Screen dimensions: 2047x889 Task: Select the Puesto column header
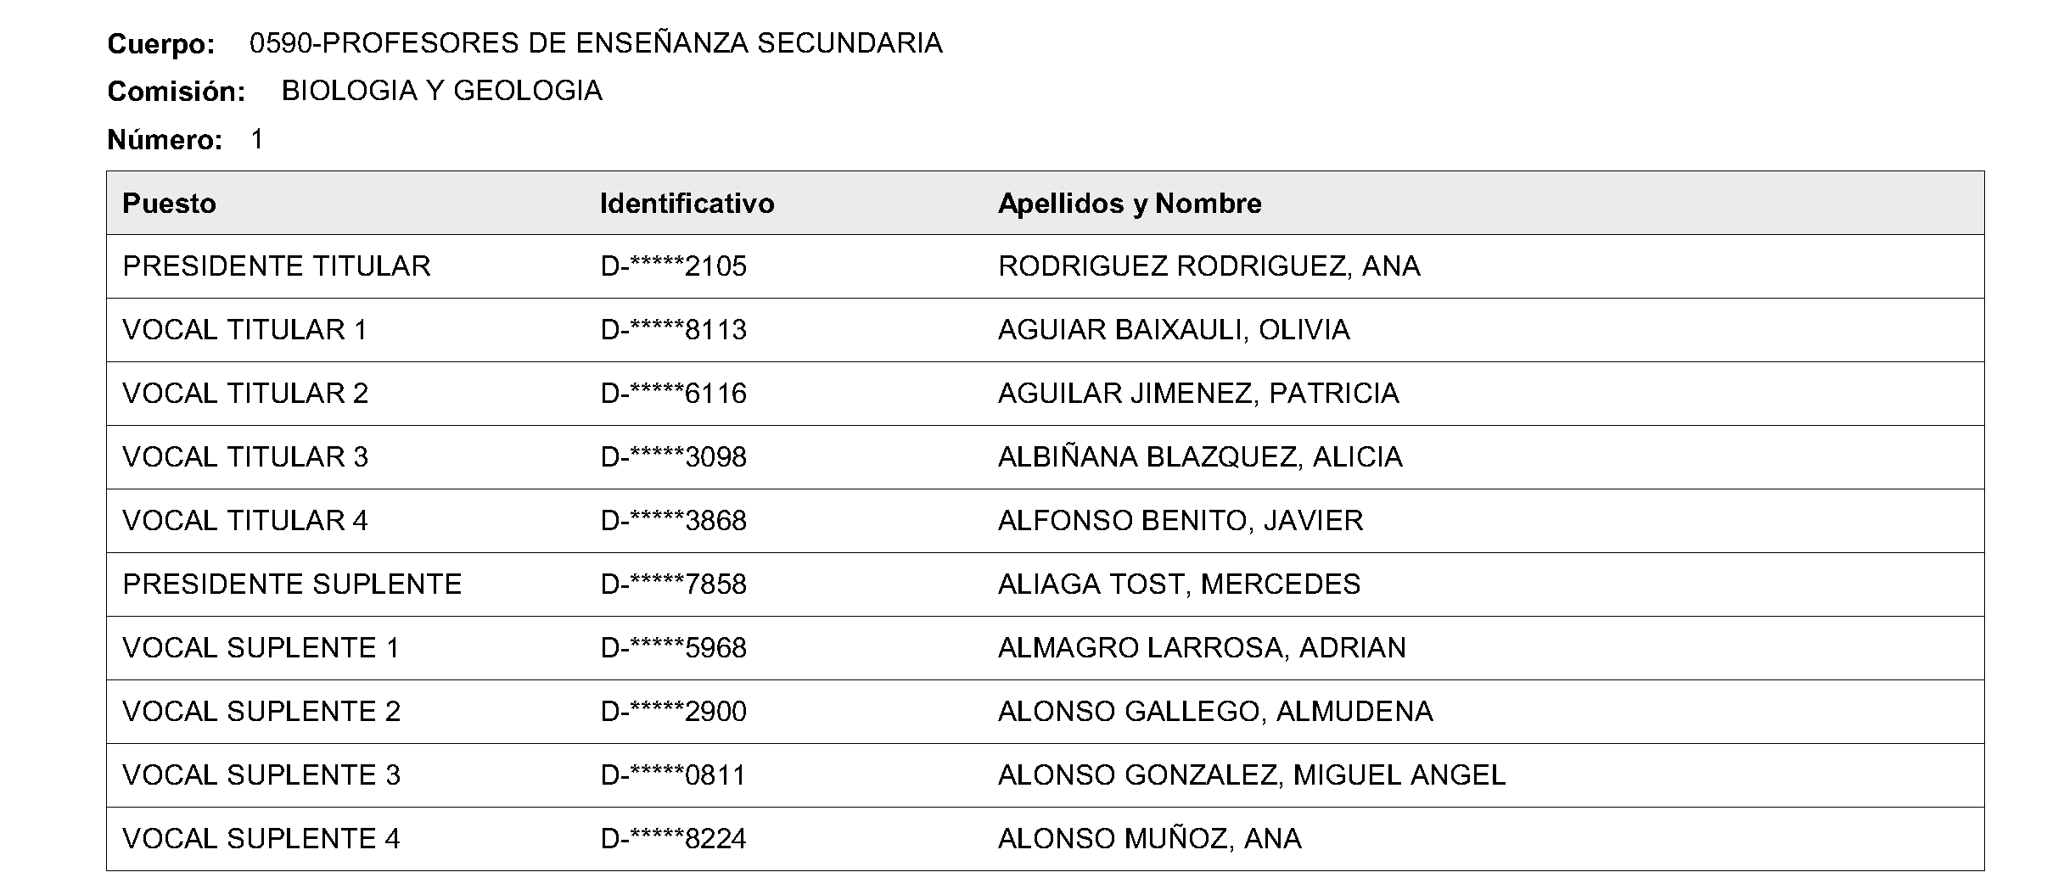tap(169, 204)
